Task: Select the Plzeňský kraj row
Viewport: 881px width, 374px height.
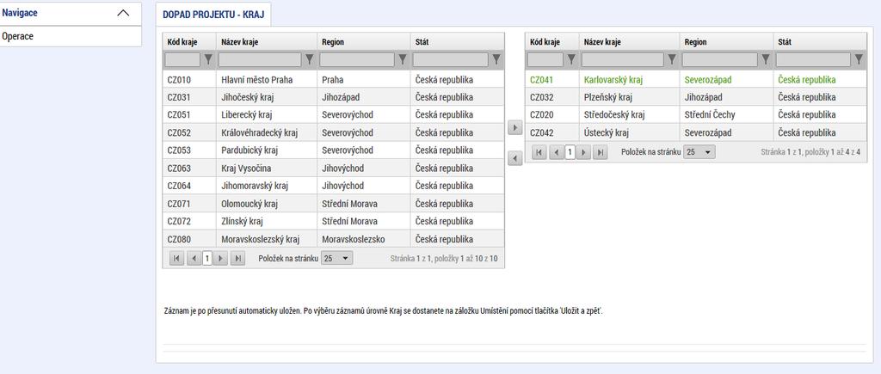Action: click(696, 97)
